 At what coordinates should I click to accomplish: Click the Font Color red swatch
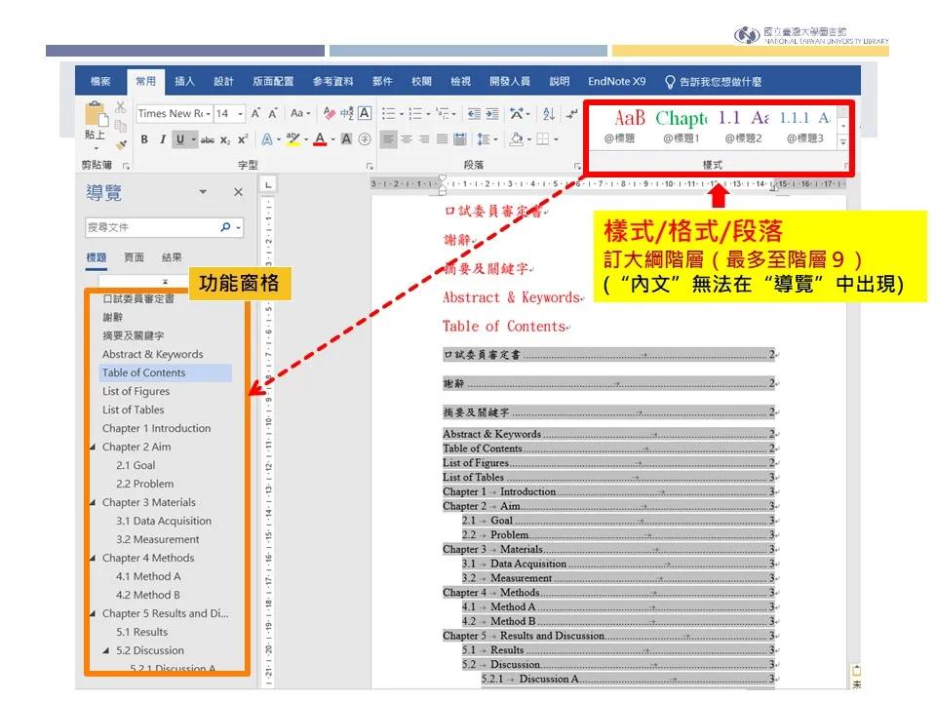[320, 144]
